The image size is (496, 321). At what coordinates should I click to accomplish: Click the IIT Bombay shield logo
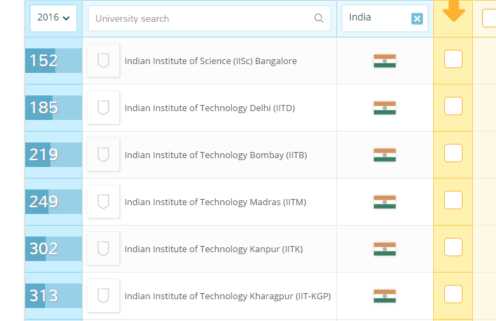click(104, 155)
